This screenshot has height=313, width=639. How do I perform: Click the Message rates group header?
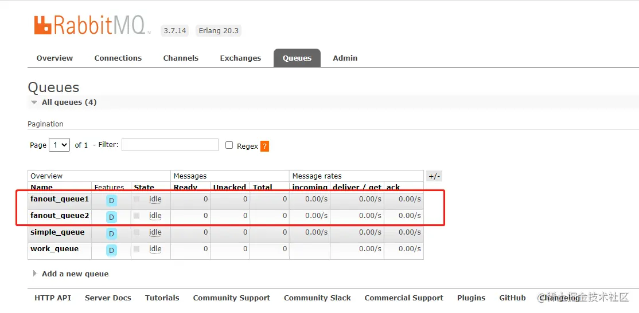(317, 176)
